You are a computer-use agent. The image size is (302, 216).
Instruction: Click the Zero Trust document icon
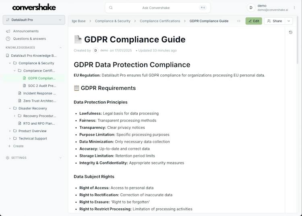tap(19, 101)
